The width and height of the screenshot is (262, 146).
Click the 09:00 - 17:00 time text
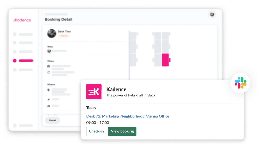tap(97, 123)
